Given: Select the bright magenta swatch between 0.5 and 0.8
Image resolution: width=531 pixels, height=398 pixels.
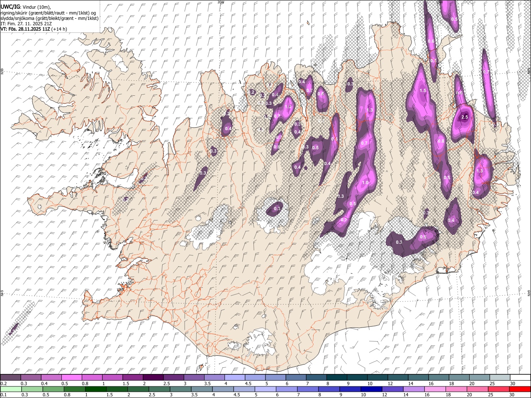Looking at the screenshot, I should click(x=71, y=378).
